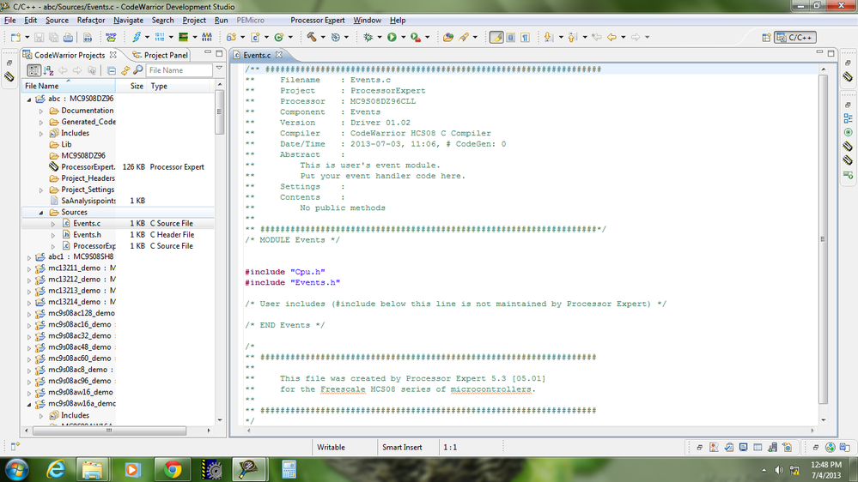858x482 pixels.
Task: Toggle Link with Editor icon
Action: (125, 70)
